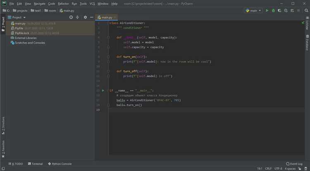
Task: Open the VCS menu
Action: coord(92,4)
